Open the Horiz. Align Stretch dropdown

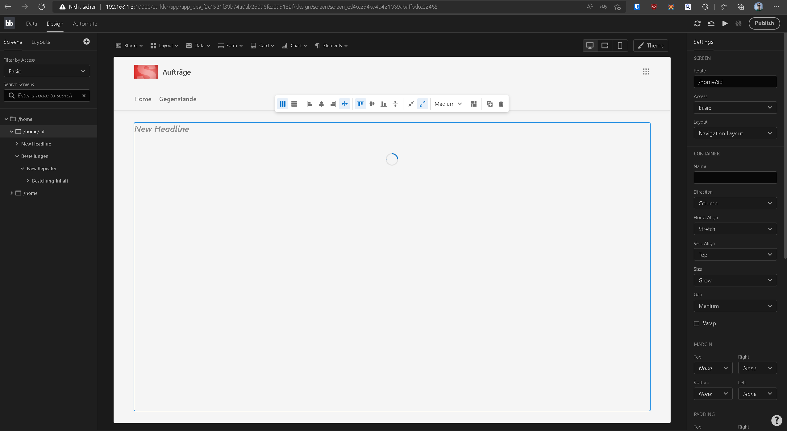(735, 229)
